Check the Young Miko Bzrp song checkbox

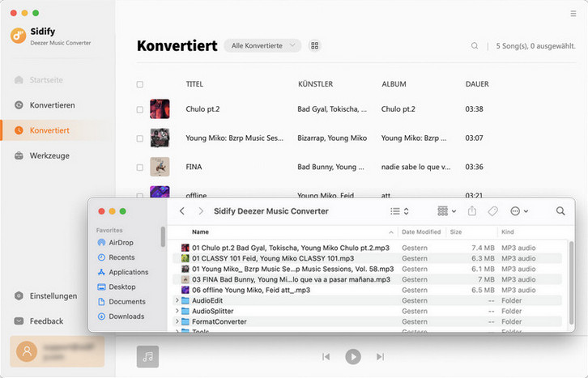140,138
